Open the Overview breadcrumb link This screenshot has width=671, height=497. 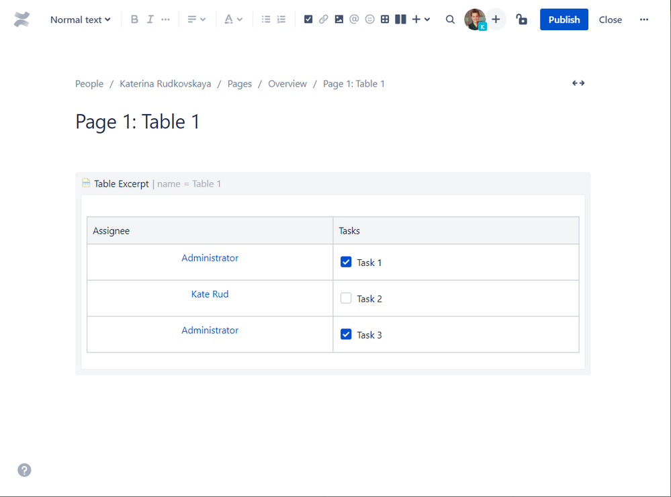(287, 83)
